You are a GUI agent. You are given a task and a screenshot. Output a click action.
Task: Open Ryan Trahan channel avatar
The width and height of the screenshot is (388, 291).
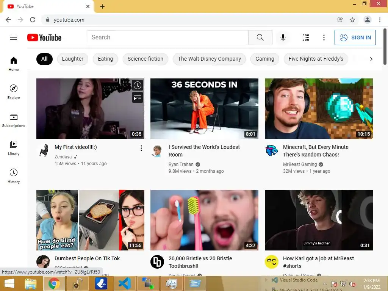click(x=157, y=151)
